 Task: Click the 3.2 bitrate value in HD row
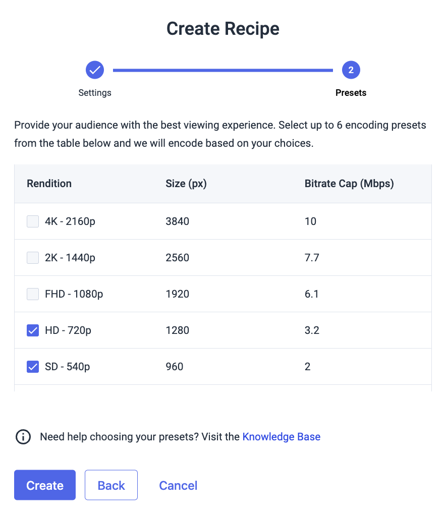312,330
